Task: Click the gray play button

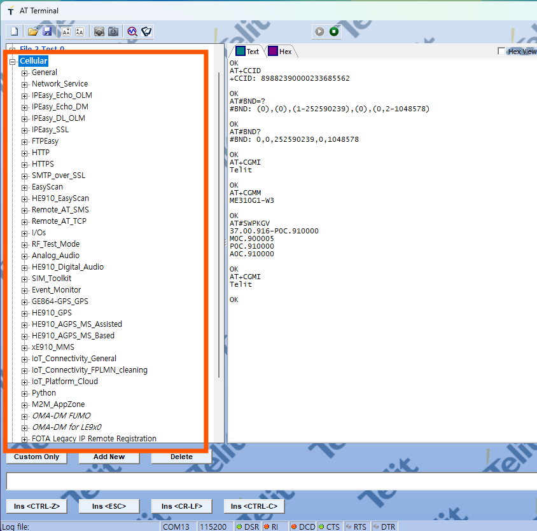Action: click(319, 32)
